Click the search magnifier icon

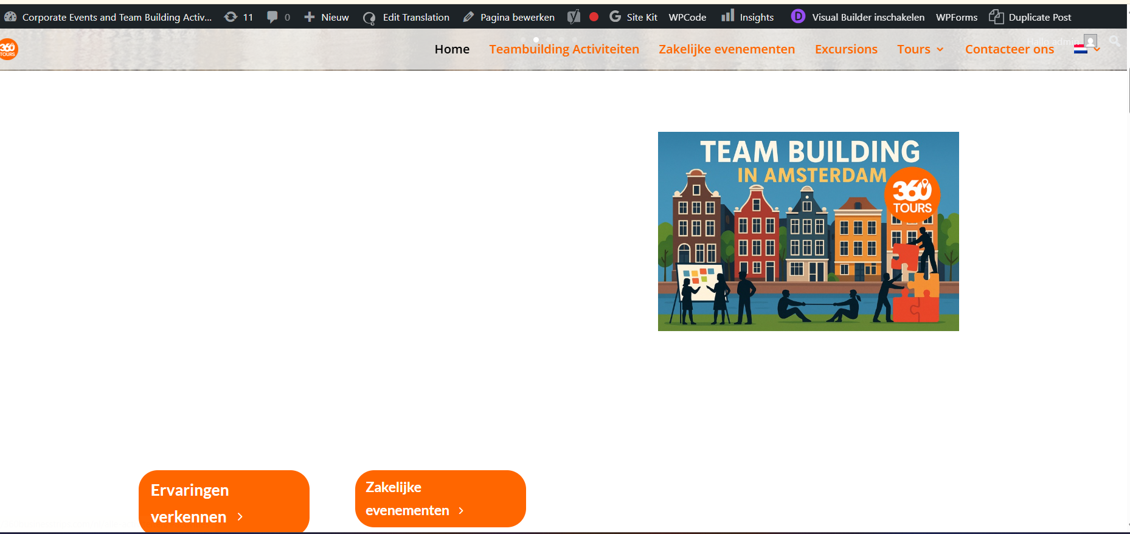tap(1115, 41)
